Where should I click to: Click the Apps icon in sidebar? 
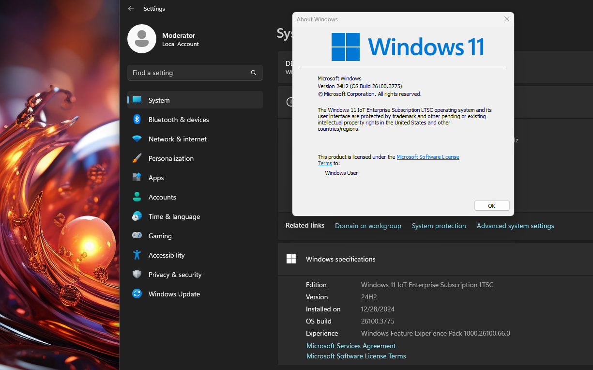click(137, 178)
